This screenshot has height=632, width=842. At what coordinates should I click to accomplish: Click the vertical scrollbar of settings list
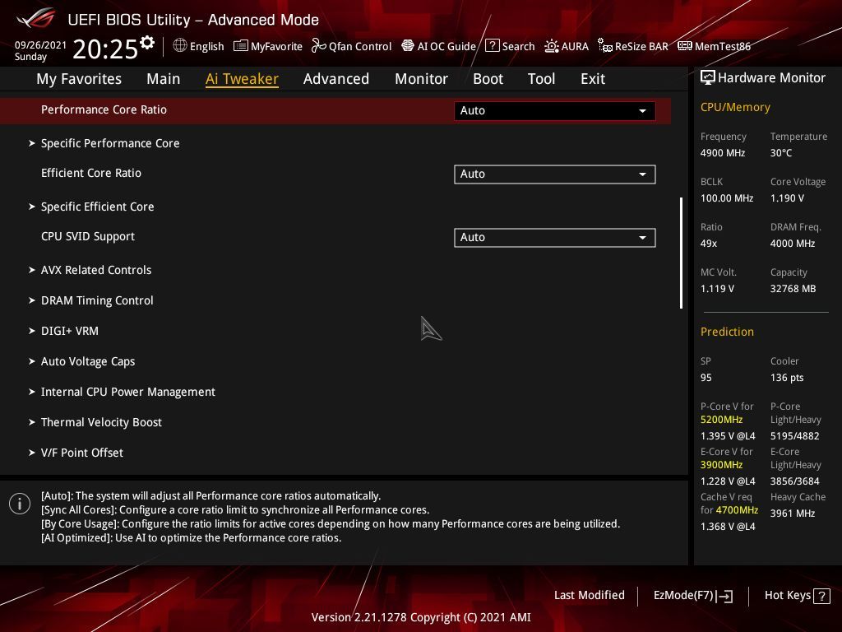coord(682,253)
